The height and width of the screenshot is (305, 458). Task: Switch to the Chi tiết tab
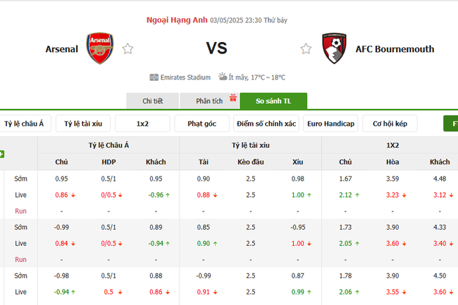[x=152, y=101]
